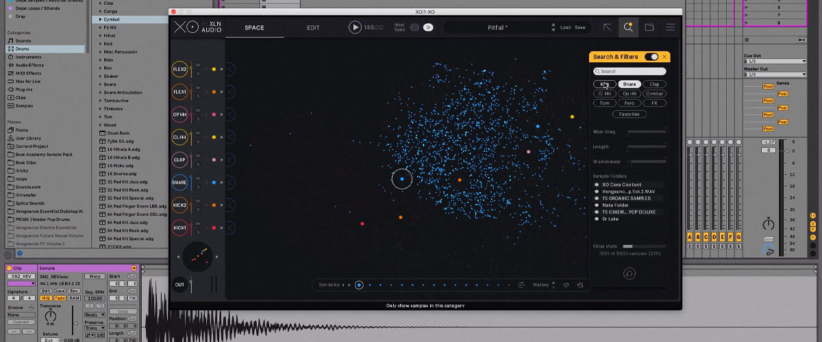Filter by Cymbal category

tap(654, 94)
